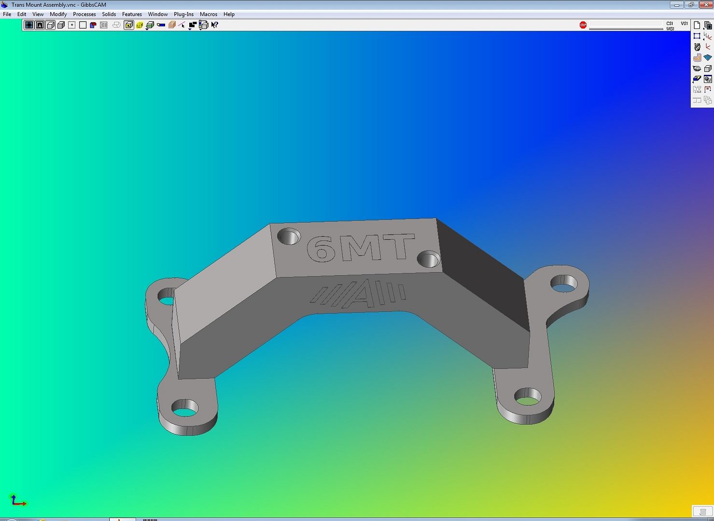Open the File menu
The width and height of the screenshot is (714, 521).
(7, 14)
